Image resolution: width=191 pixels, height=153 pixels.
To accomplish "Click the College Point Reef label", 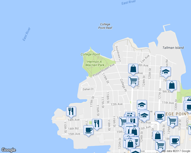I will tap(105, 26).
